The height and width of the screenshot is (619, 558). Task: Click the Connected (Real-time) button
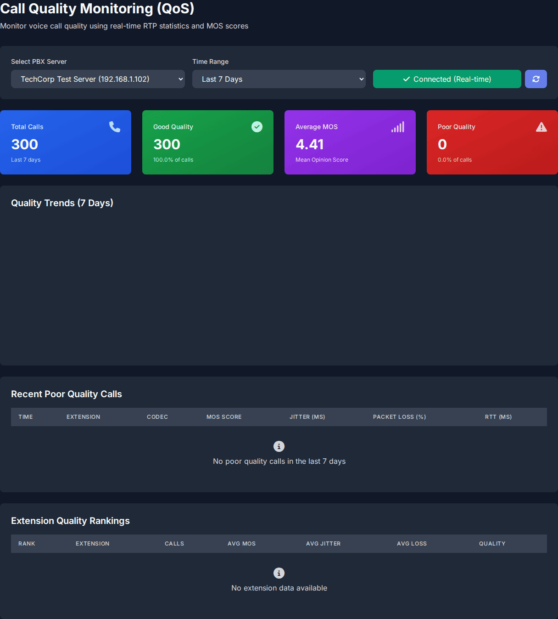click(x=446, y=79)
